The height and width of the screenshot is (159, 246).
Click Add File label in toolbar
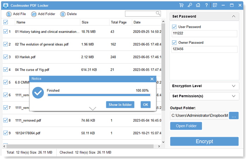click(19, 14)
